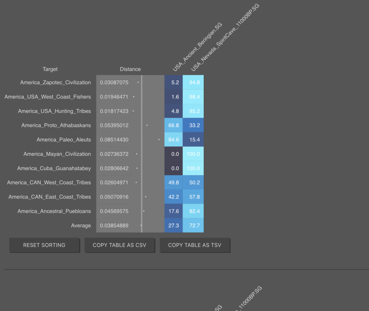Image resolution: width=369 pixels, height=311 pixels.
Task: Sort by the Distance column header
Action: coord(130,69)
